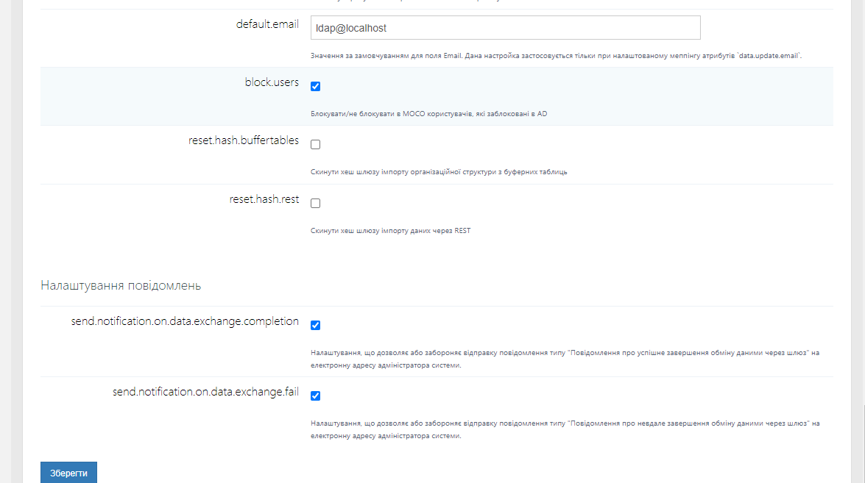Click the send.notification.on.data.exchange.completion label
The image size is (865, 483).
[x=185, y=321]
